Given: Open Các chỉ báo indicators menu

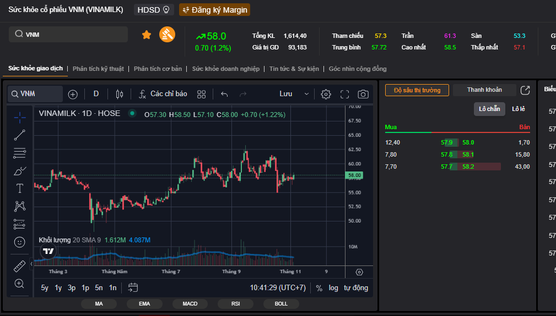Looking at the screenshot, I should tap(163, 94).
